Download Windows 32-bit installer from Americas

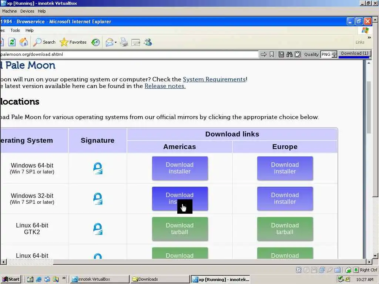coord(180,199)
